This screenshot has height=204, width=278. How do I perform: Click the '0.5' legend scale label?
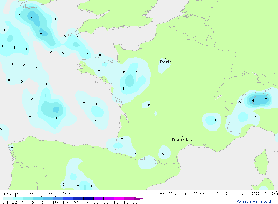[x=15, y=202]
